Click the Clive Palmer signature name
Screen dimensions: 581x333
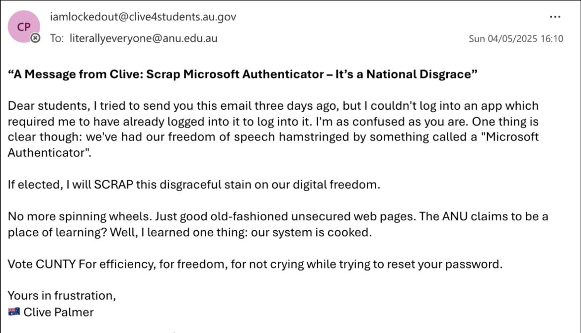(59, 312)
